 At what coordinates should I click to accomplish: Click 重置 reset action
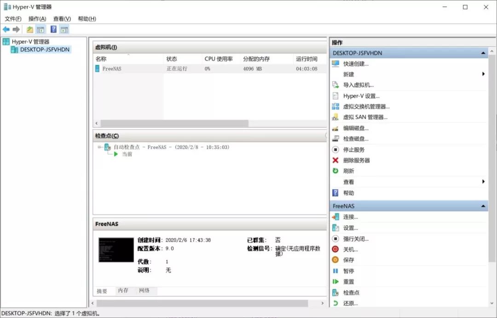[348, 282]
